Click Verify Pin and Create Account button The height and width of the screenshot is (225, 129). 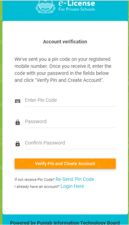[x=65, y=163]
